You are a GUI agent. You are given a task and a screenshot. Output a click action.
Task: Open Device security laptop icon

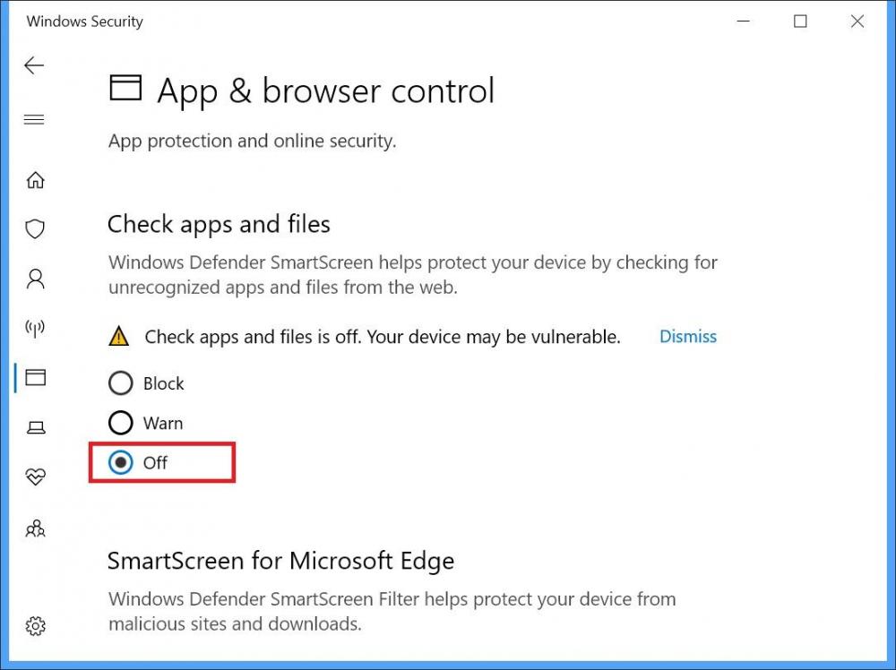click(x=36, y=427)
